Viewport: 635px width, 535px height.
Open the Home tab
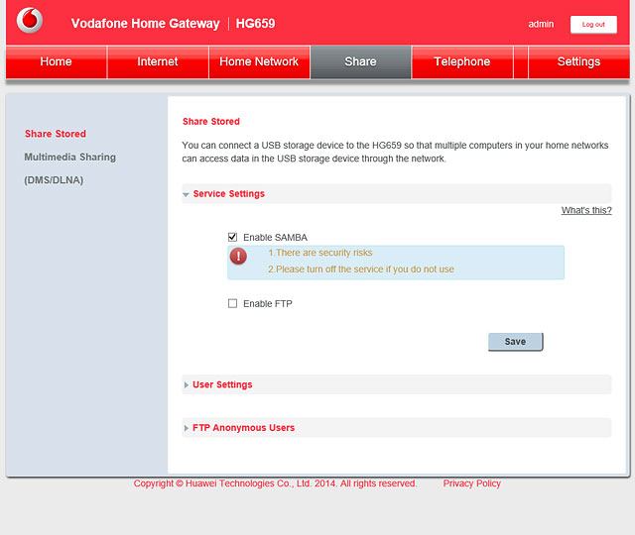click(57, 61)
